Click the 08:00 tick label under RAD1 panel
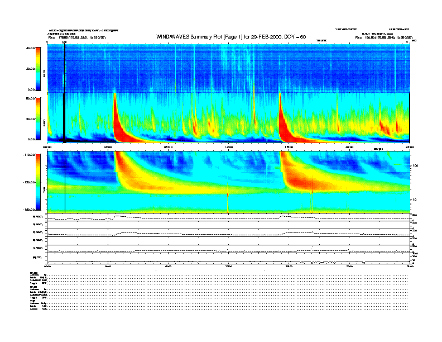 [168, 147]
